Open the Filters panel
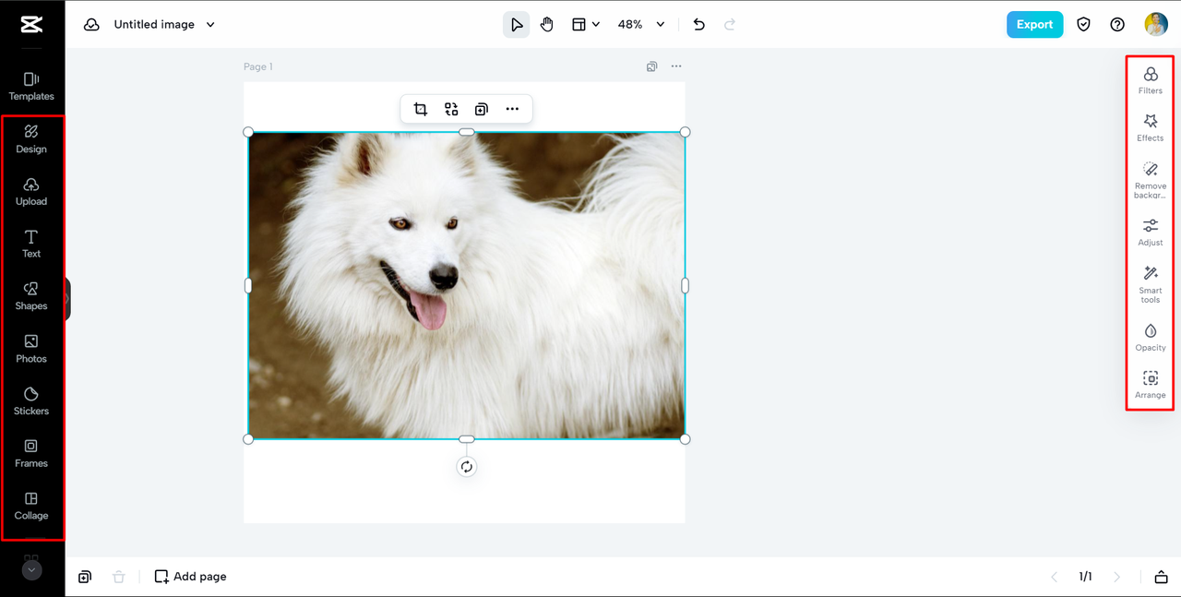The height and width of the screenshot is (597, 1181). [x=1151, y=80]
